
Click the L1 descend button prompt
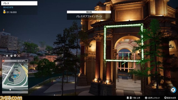[128, 98]
